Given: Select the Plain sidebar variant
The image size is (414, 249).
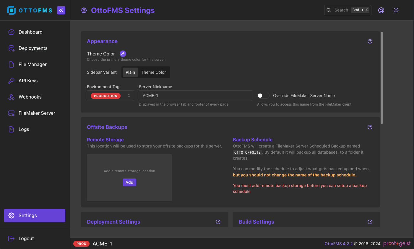Looking at the screenshot, I should 130,72.
